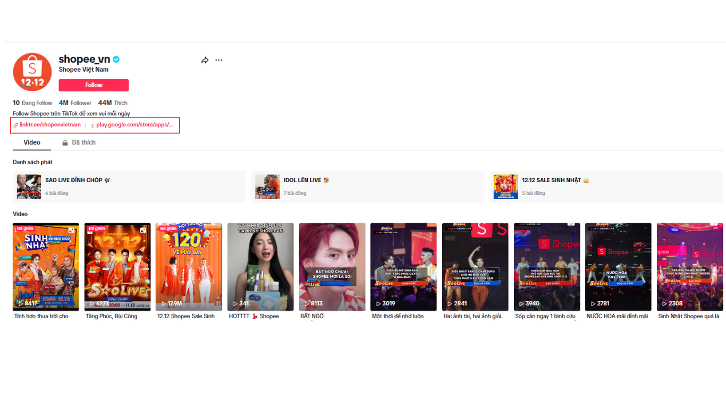Open the SAO LIVE ĐỈNH CHÓP playlist
The image size is (726, 408).
[x=129, y=186]
